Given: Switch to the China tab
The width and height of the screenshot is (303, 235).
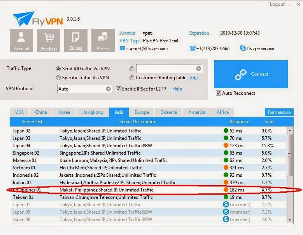Looking at the screenshot, I should (x=41, y=112).
